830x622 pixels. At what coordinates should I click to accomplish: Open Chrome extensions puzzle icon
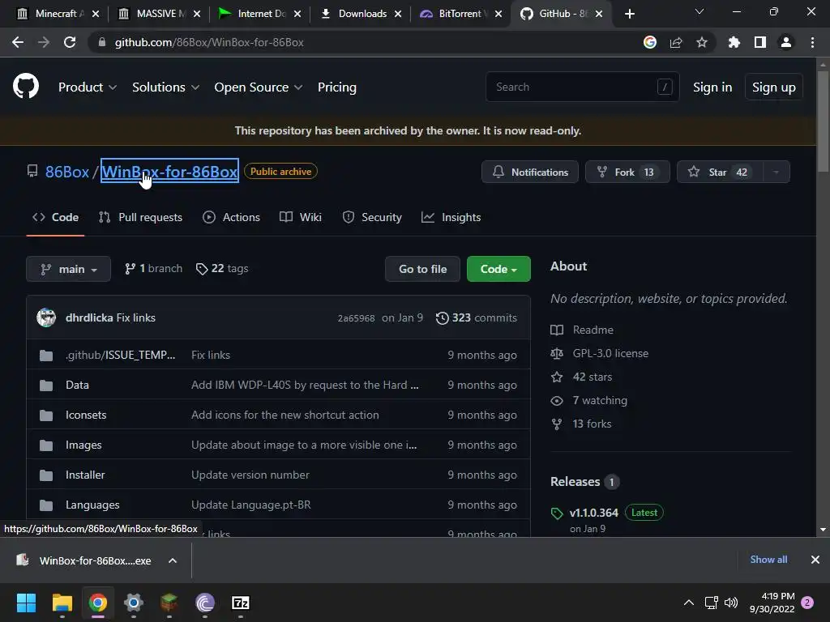point(734,42)
